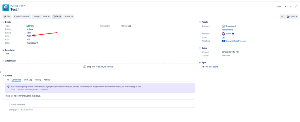Open the PC Setup breadcrumb link
Viewport: 300px width, 122px height.
click(x=14, y=6)
